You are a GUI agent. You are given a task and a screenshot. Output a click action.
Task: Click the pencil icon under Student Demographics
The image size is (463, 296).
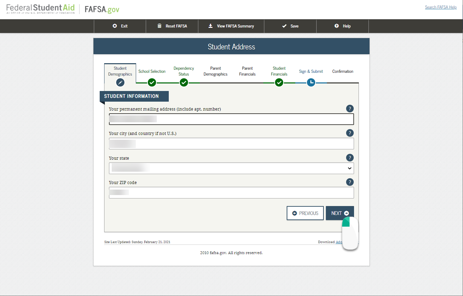(x=120, y=82)
